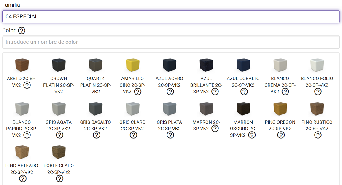The image size is (342, 185).
Task: Click help icon under BLANCO FOLIO
Action: [x=318, y=92]
